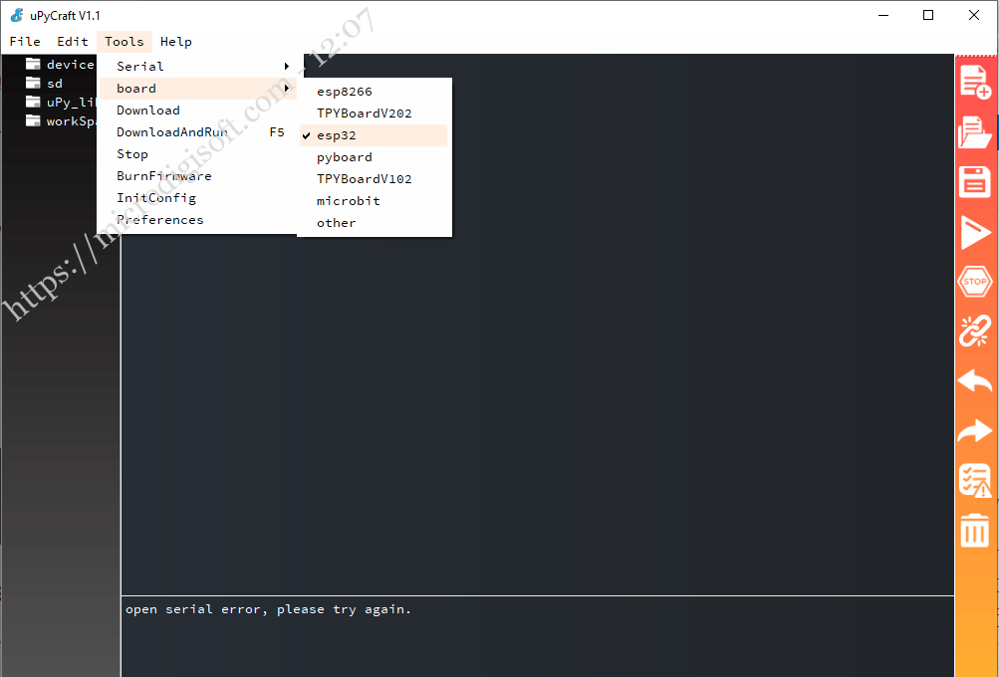Open the Edit menu
The width and height of the screenshot is (999, 677).
coord(71,42)
